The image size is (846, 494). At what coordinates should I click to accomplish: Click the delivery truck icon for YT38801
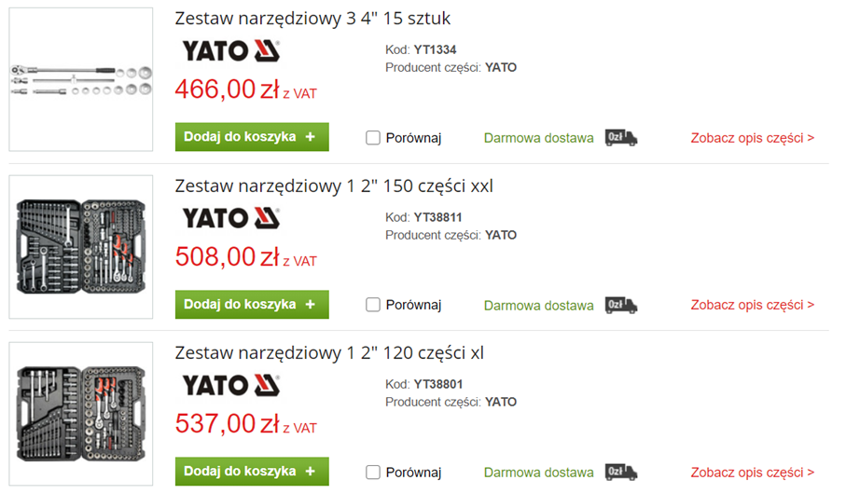pyautogui.click(x=621, y=472)
